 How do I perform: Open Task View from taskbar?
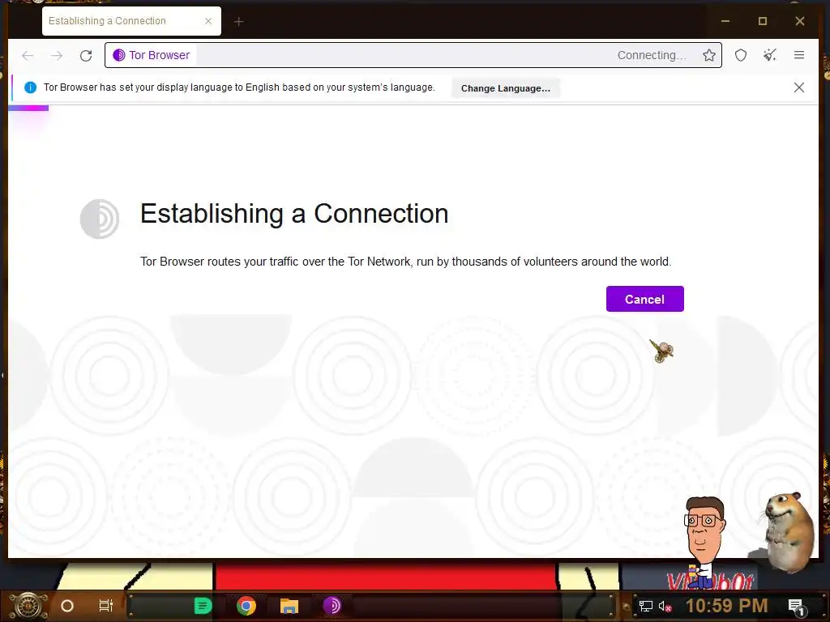tap(106, 606)
